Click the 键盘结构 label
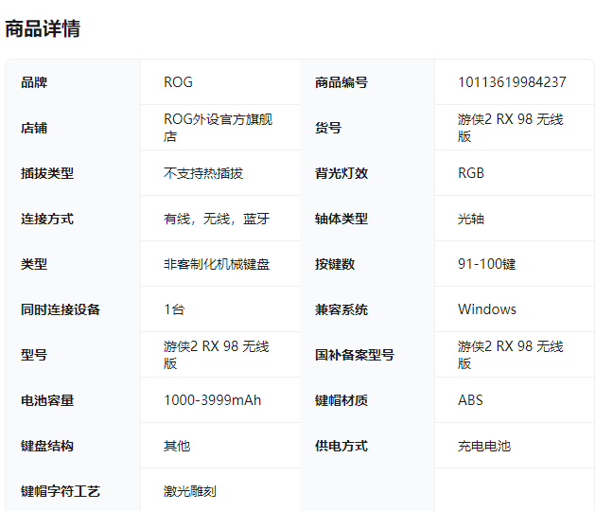595x511 pixels. pyautogui.click(x=47, y=446)
